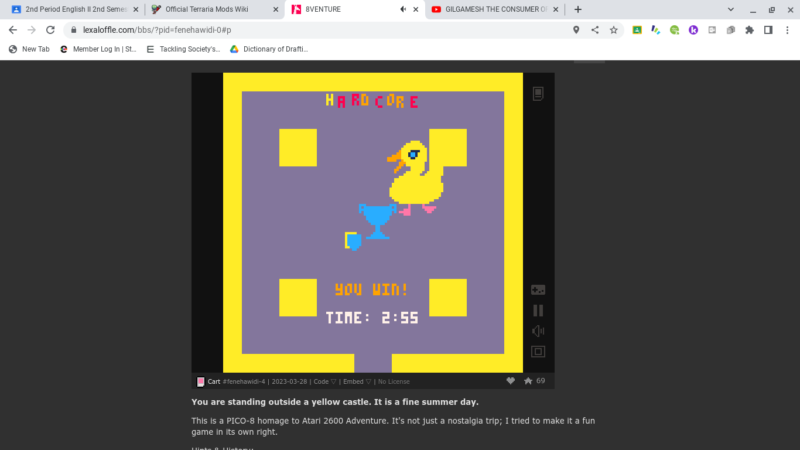This screenshot has width=800, height=450.
Task: Open the grey copy-pages extension icon
Action: pos(731,30)
